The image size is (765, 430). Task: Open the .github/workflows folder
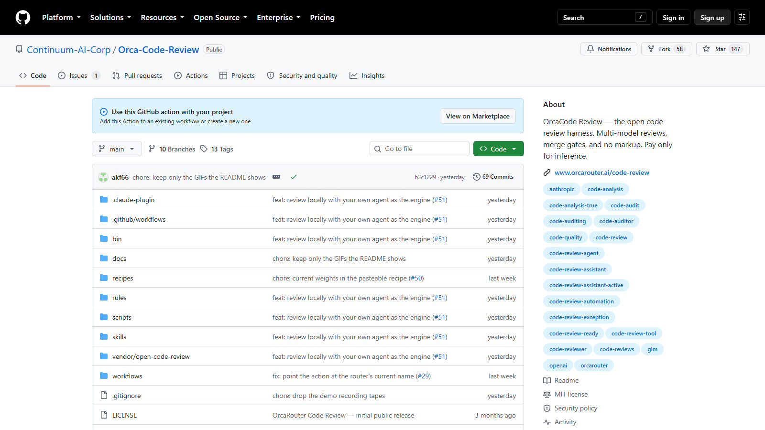click(139, 220)
